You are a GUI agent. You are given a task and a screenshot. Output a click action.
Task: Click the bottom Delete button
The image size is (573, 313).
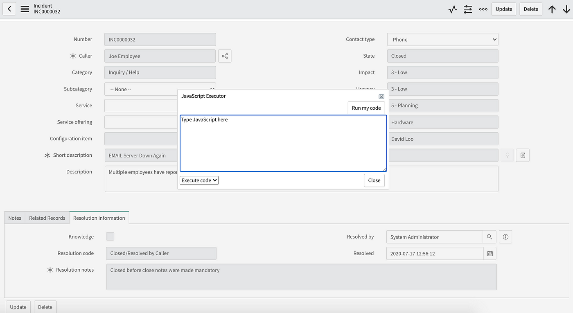coord(45,307)
